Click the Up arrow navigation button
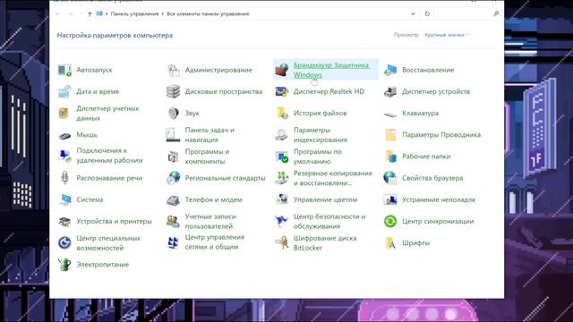Viewport: 573px width, 322px height. click(x=90, y=14)
